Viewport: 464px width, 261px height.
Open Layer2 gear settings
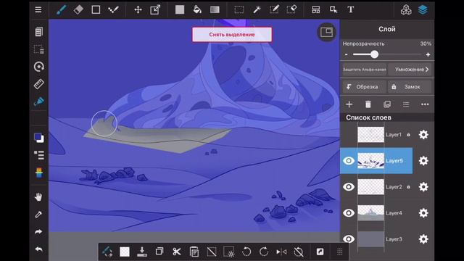click(x=423, y=187)
